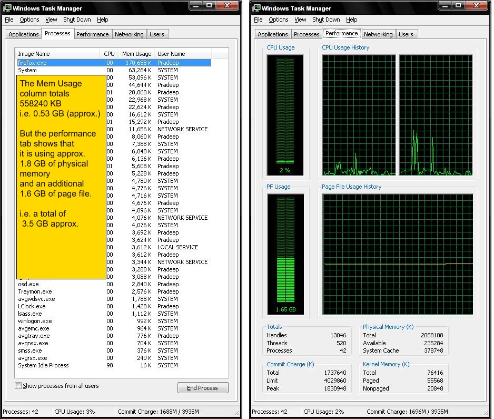Switch to Applications tab in right window

(x=272, y=34)
